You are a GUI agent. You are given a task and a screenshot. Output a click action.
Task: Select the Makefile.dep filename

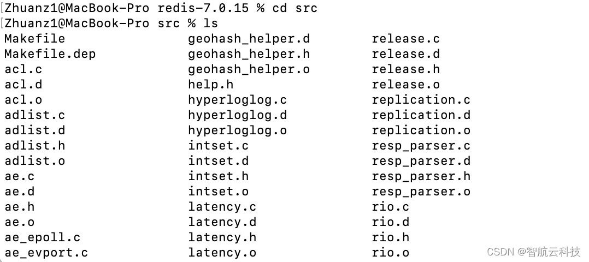click(x=50, y=54)
